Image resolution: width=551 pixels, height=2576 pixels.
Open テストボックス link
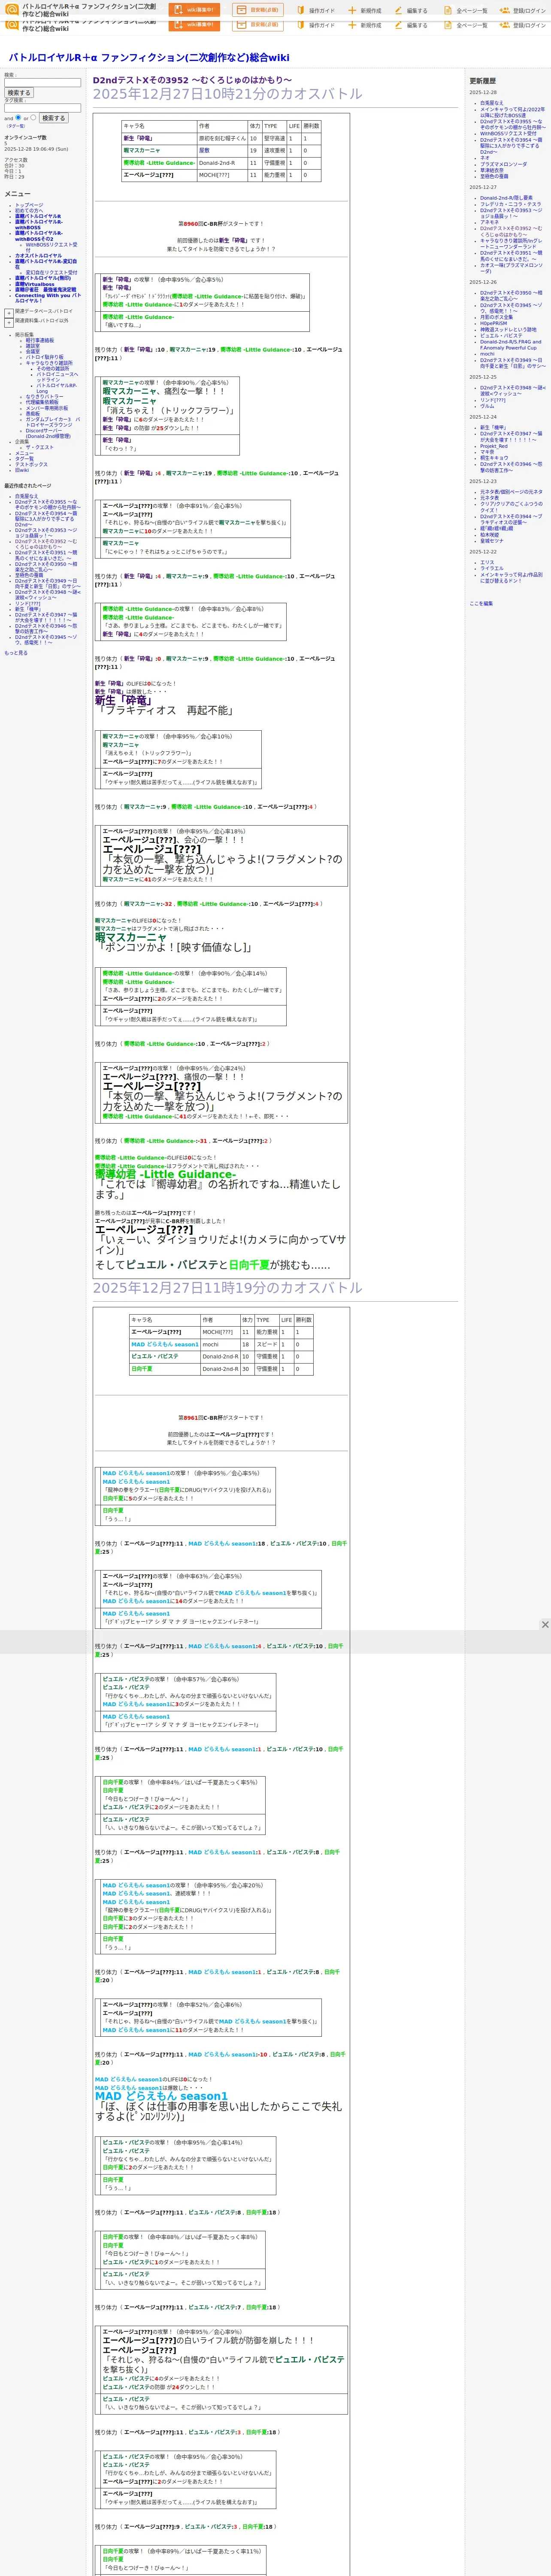[x=31, y=464]
